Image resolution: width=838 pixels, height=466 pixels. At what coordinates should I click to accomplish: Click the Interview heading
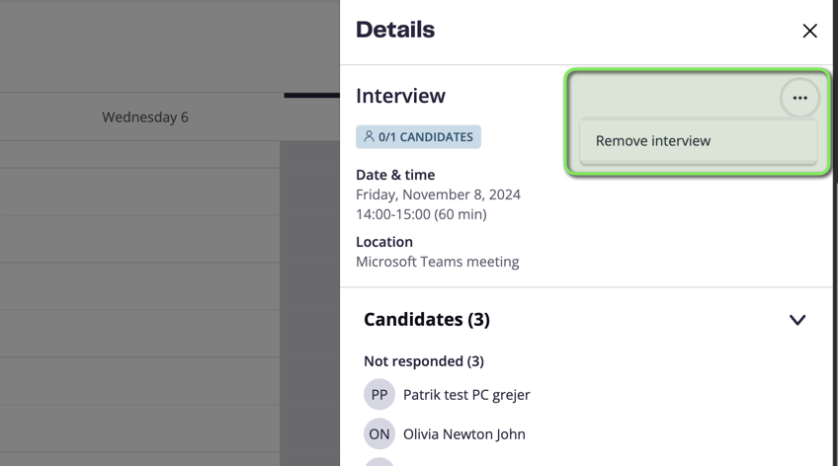click(401, 96)
